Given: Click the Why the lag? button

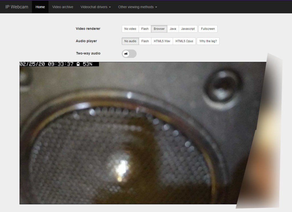Looking at the screenshot, I should [208, 41].
